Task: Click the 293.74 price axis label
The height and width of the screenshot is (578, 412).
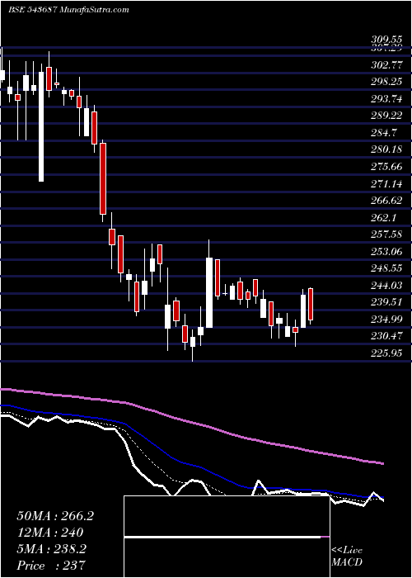Action: tap(386, 98)
